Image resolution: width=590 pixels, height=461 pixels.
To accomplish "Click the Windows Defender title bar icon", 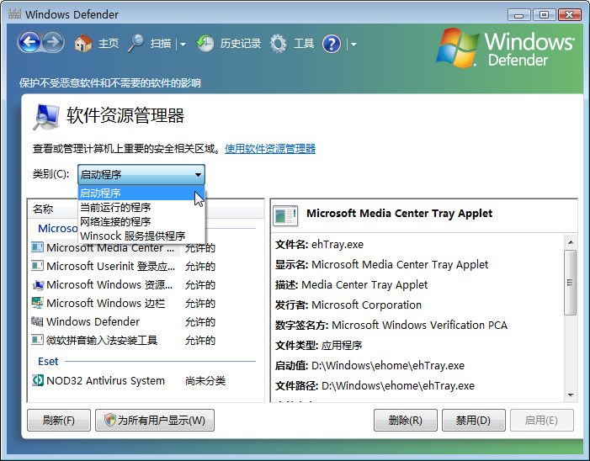I will point(14,14).
